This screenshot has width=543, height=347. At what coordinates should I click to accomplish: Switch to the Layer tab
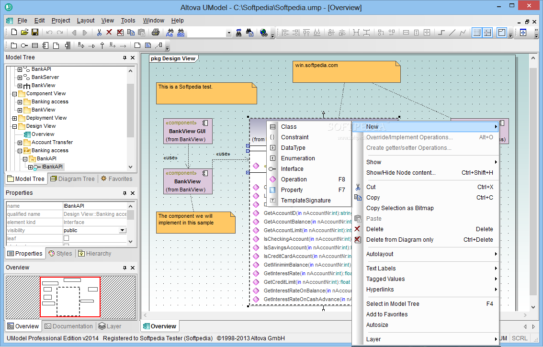pos(110,326)
